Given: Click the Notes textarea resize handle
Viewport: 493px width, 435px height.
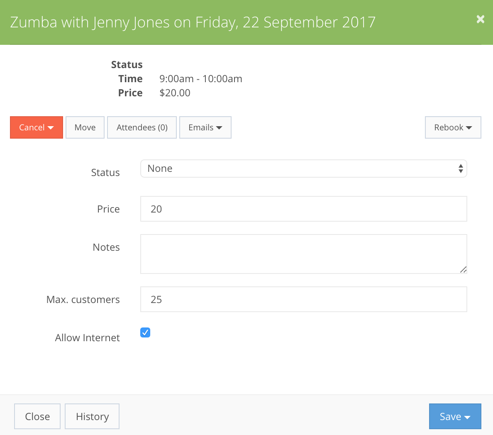Looking at the screenshot, I should [464, 271].
